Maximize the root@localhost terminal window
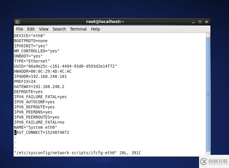The height and width of the screenshot is (168, 229). coord(200,22)
